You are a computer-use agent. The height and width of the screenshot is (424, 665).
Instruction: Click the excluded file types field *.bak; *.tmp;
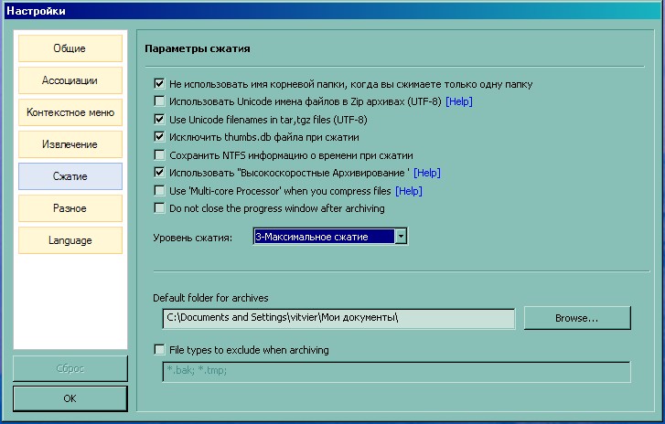397,372
